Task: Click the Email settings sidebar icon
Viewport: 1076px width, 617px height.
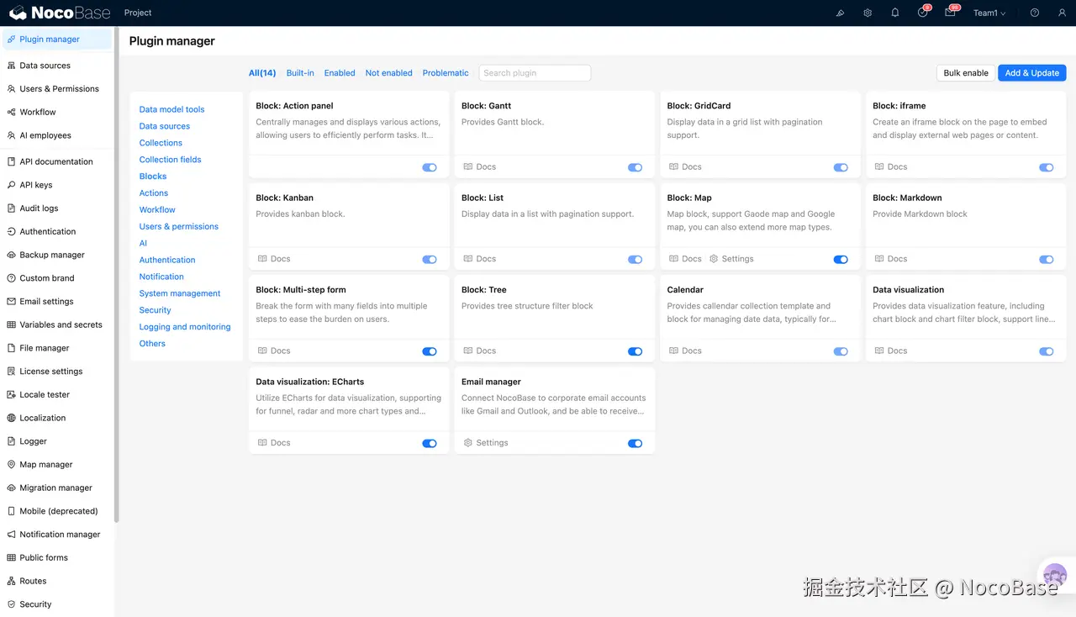Action: click(x=12, y=301)
